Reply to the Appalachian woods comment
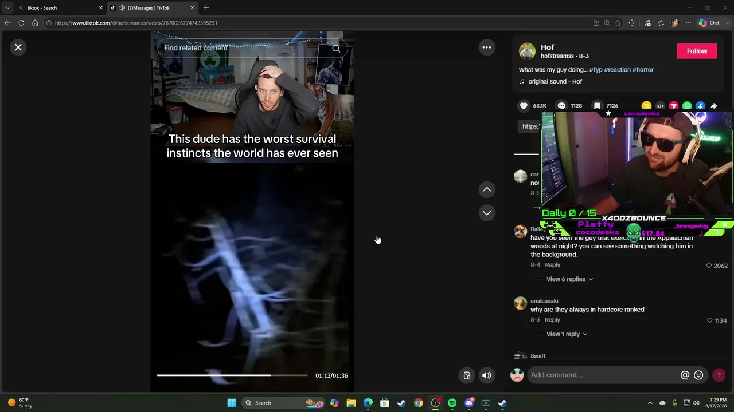This screenshot has height=412, width=734. 552,265
